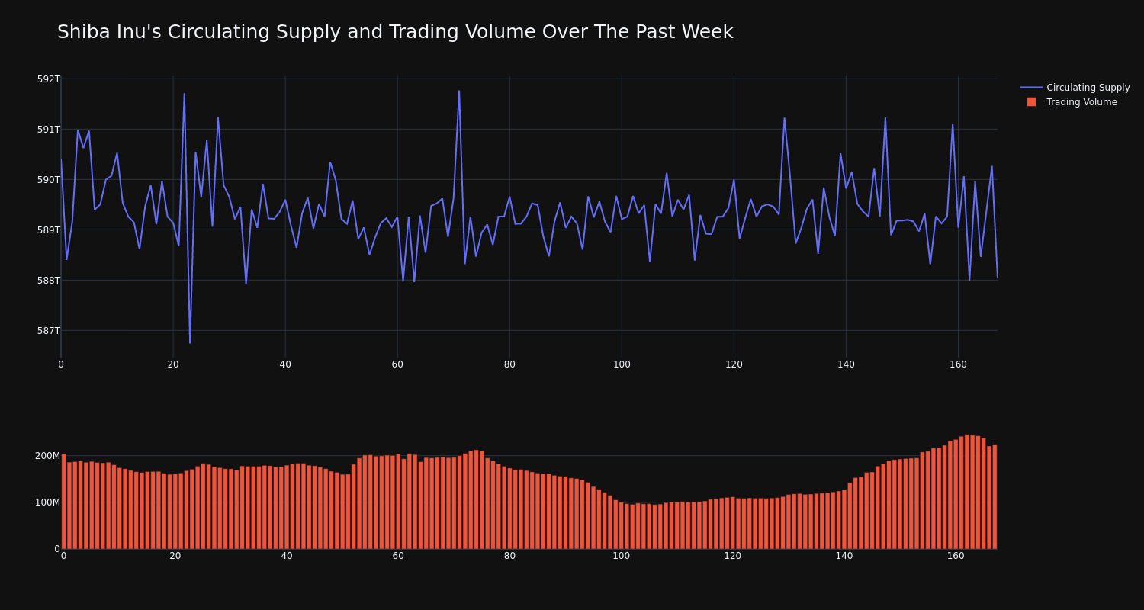Click x-axis label 120 on supply chart
Image resolution: width=1144 pixels, height=610 pixels.
[x=734, y=364]
